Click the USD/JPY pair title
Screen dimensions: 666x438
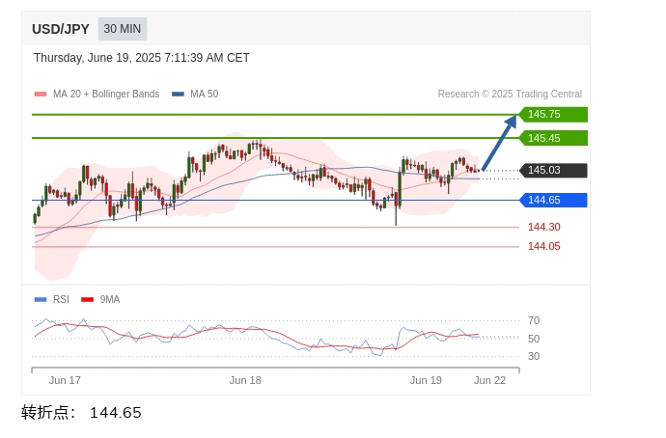tap(61, 29)
